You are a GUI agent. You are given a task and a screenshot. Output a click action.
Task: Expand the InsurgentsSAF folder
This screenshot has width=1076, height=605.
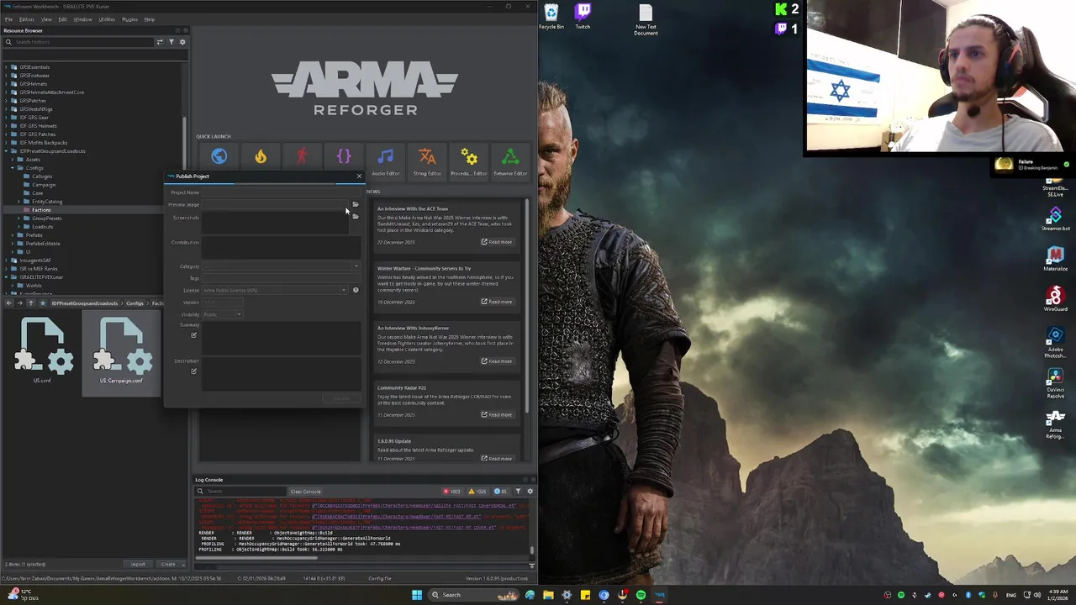pos(7,260)
